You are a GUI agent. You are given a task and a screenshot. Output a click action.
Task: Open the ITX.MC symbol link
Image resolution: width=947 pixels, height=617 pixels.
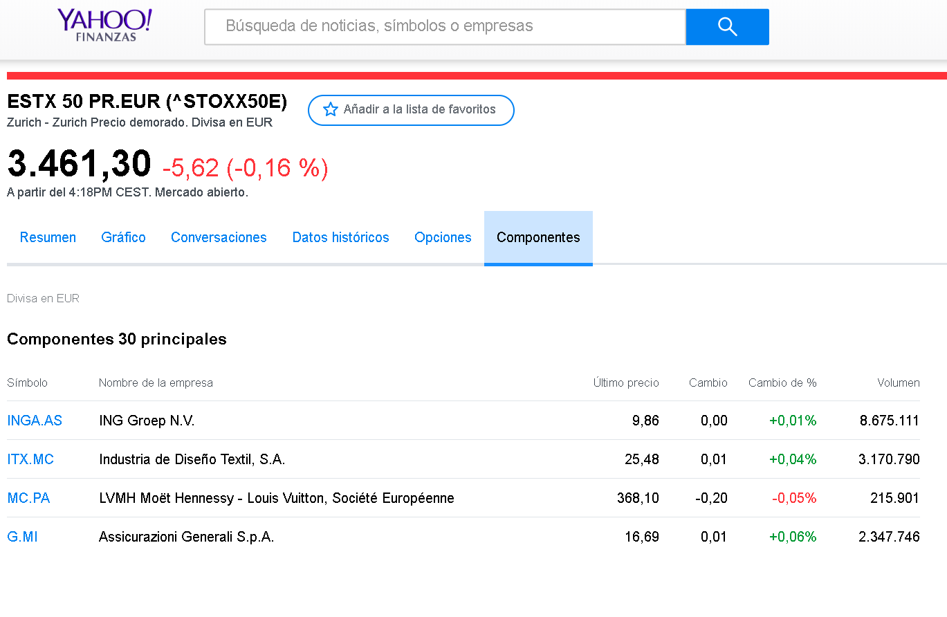[30, 459]
